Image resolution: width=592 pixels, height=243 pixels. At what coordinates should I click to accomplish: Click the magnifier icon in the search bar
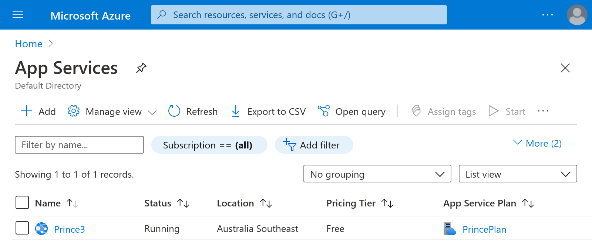[x=161, y=15]
